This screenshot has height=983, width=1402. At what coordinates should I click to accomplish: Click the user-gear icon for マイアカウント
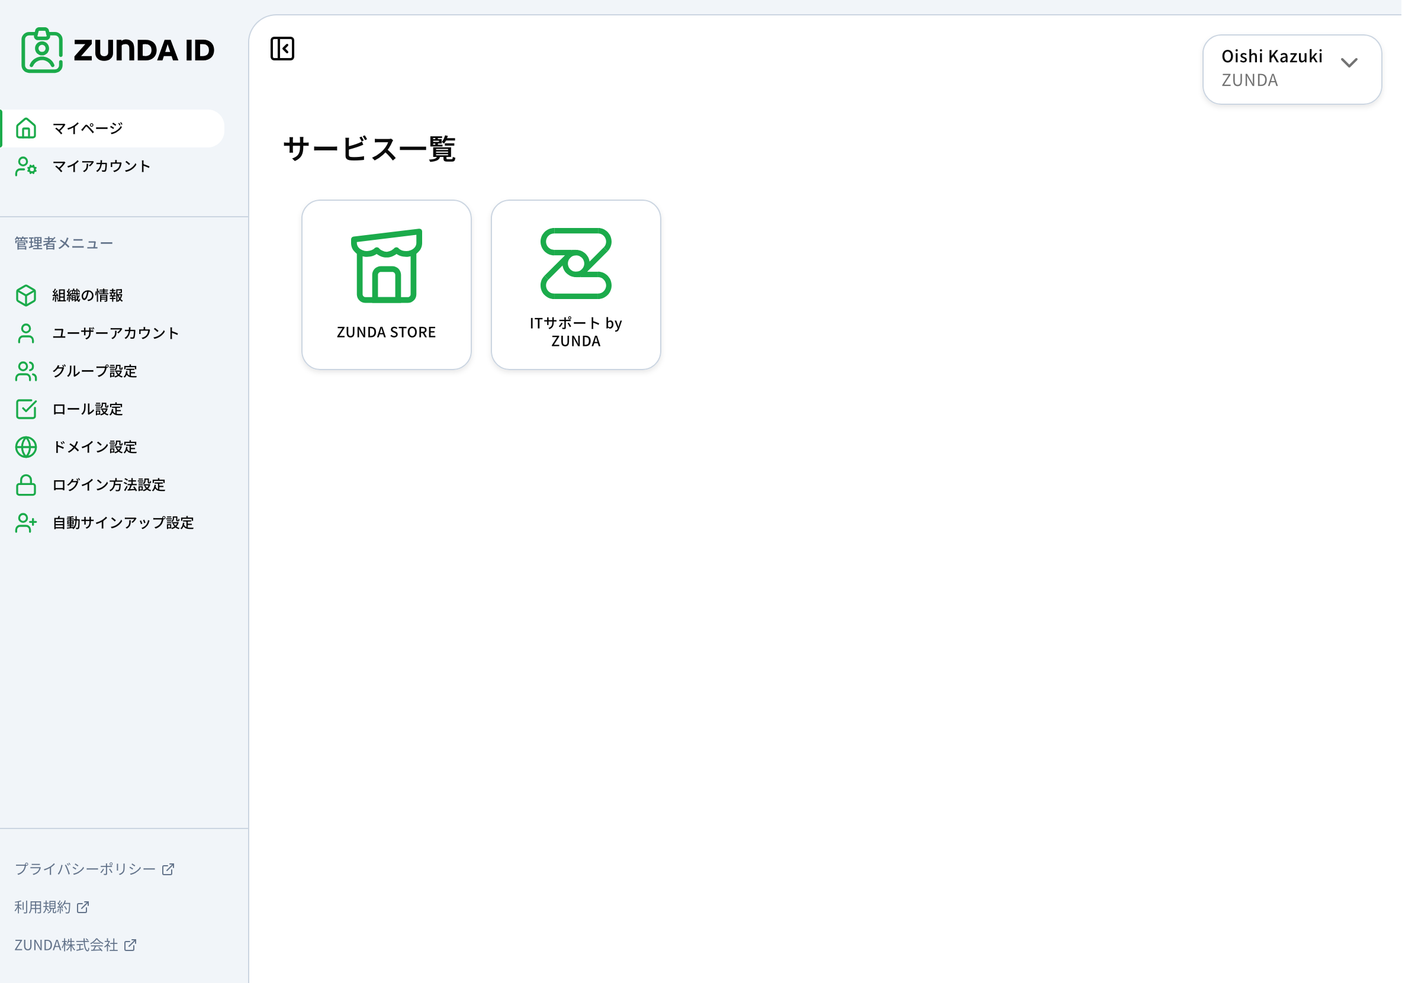(x=26, y=166)
